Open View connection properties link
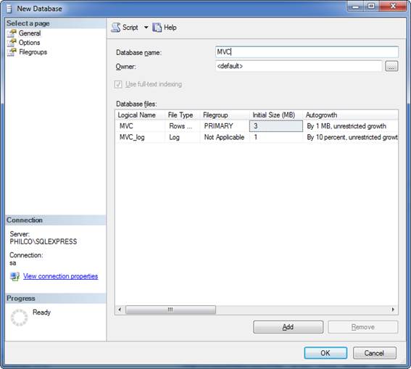Viewport: 411px width, 369px height. pyautogui.click(x=61, y=276)
